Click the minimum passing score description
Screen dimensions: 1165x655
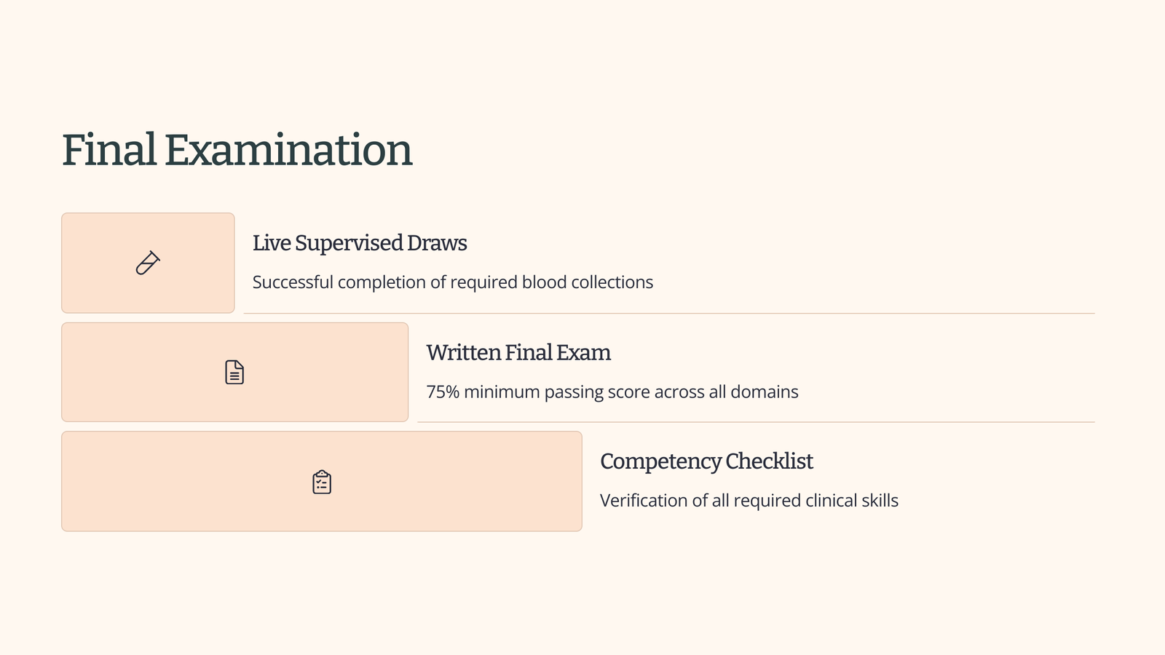tap(612, 392)
